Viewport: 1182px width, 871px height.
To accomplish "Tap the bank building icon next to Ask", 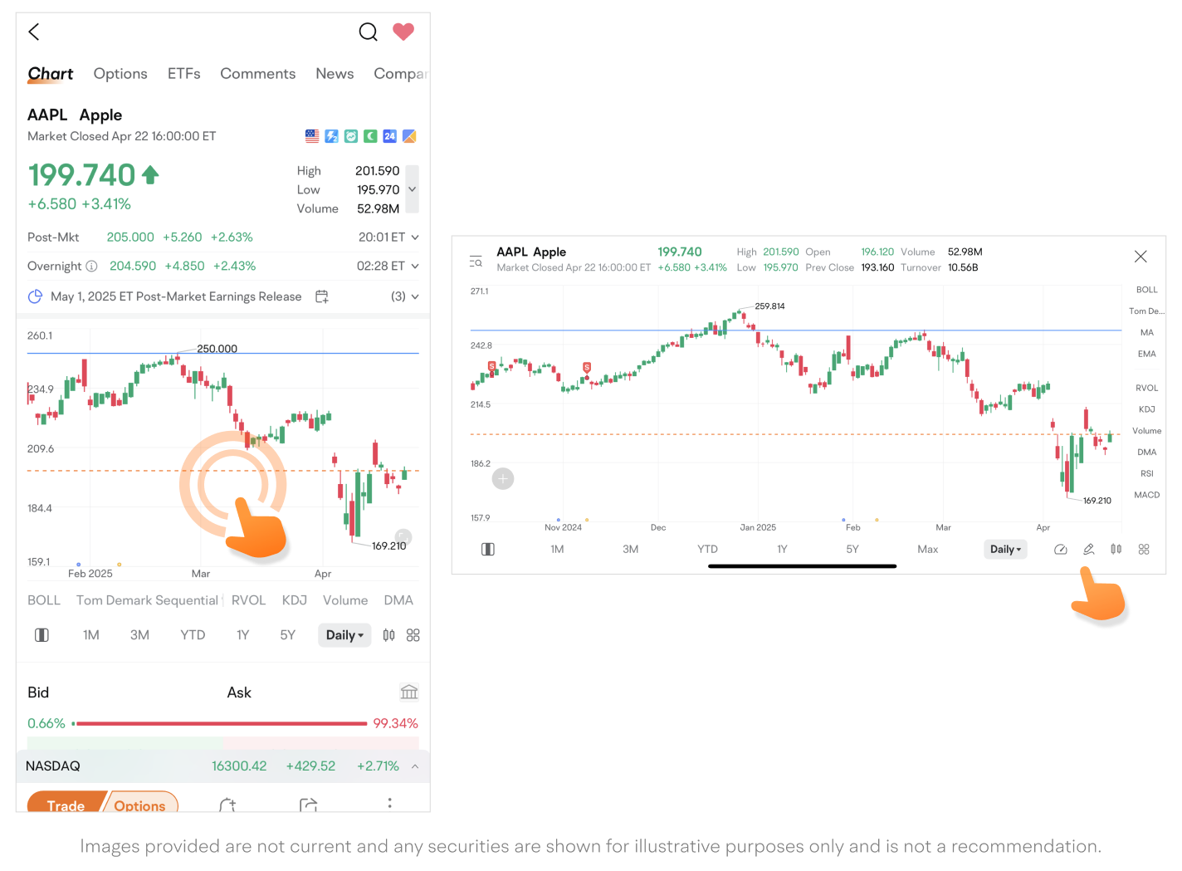I will 409,692.
